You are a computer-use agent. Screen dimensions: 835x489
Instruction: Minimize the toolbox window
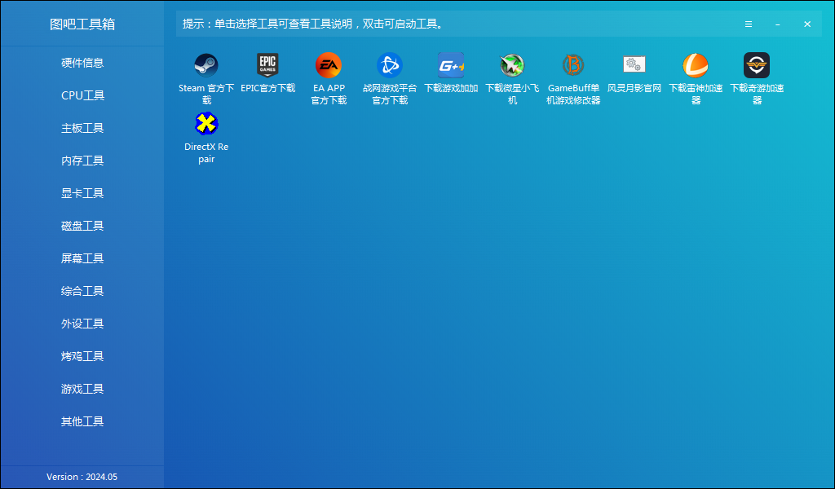(x=778, y=24)
